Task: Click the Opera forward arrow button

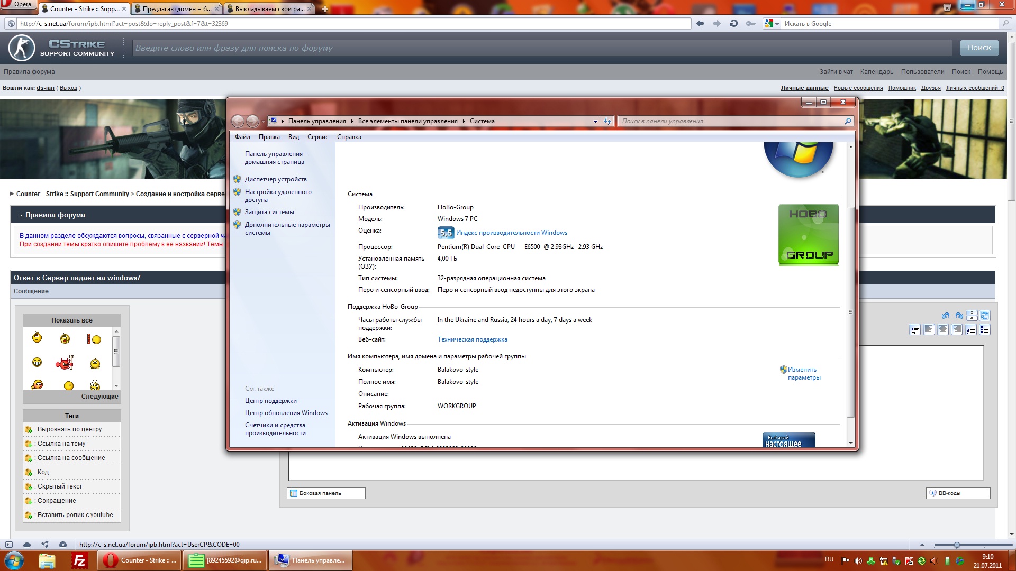Action: 717,24
